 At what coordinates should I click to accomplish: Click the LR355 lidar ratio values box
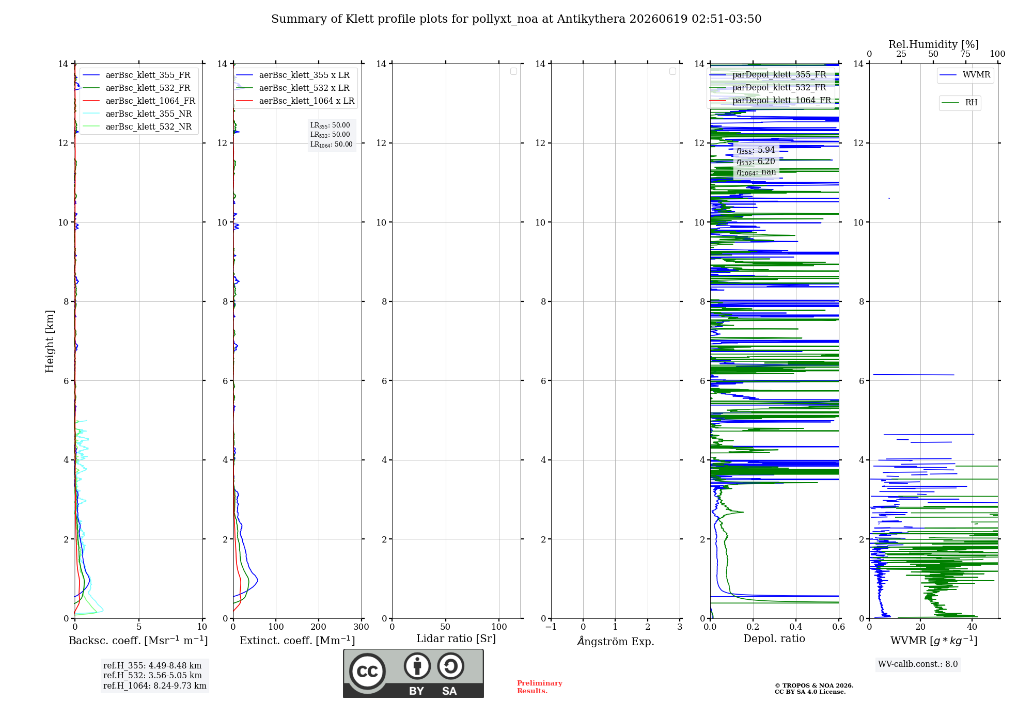pyautogui.click(x=332, y=135)
